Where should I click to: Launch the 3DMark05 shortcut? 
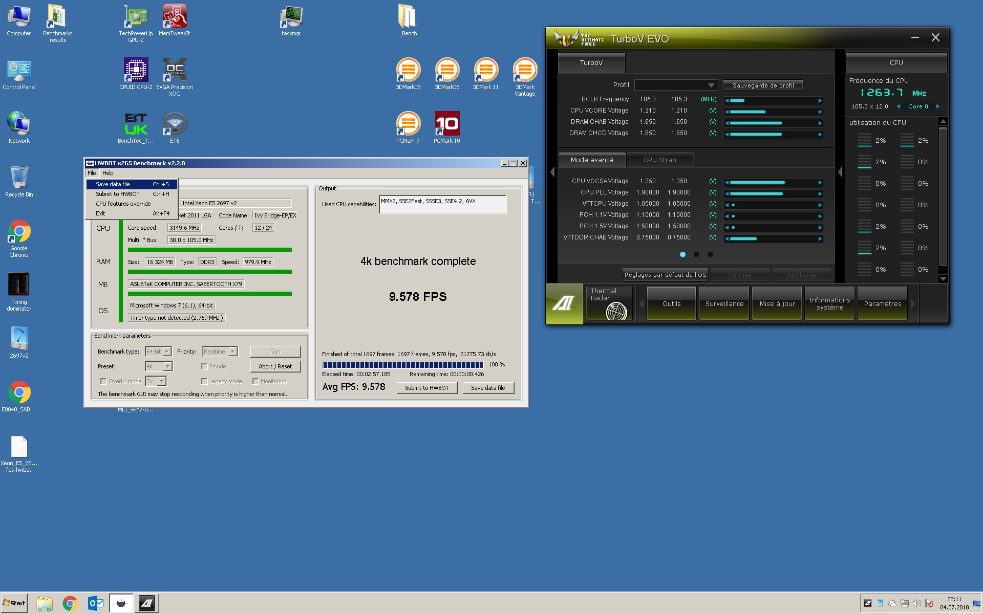[408, 74]
